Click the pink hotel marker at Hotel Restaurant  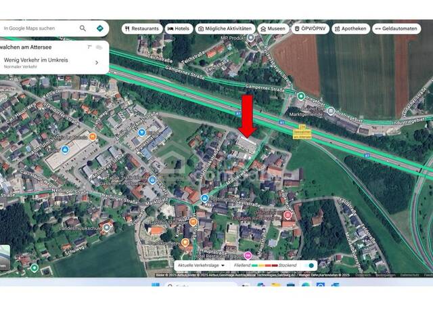tap(248, 255)
